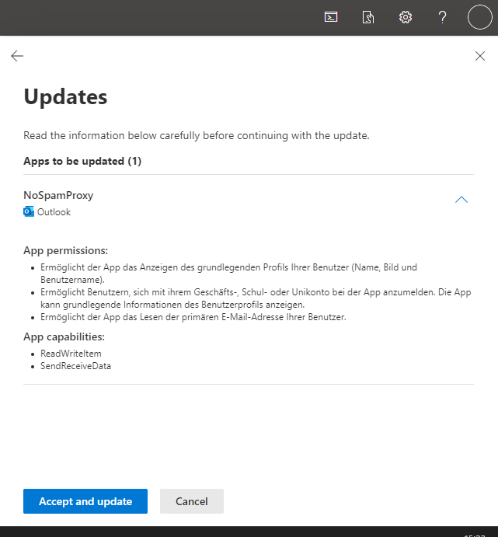Click the account profile circle avatar

(480, 17)
